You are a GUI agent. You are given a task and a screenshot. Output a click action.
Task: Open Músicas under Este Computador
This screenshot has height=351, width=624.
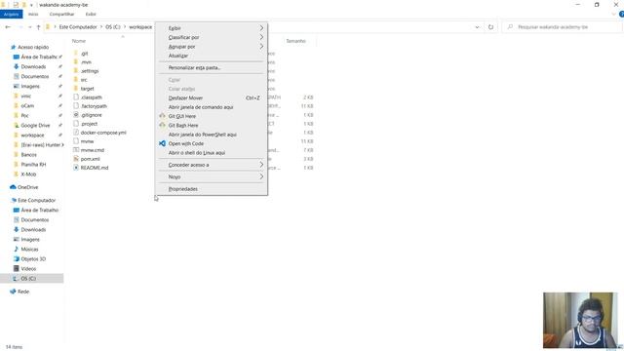point(29,250)
